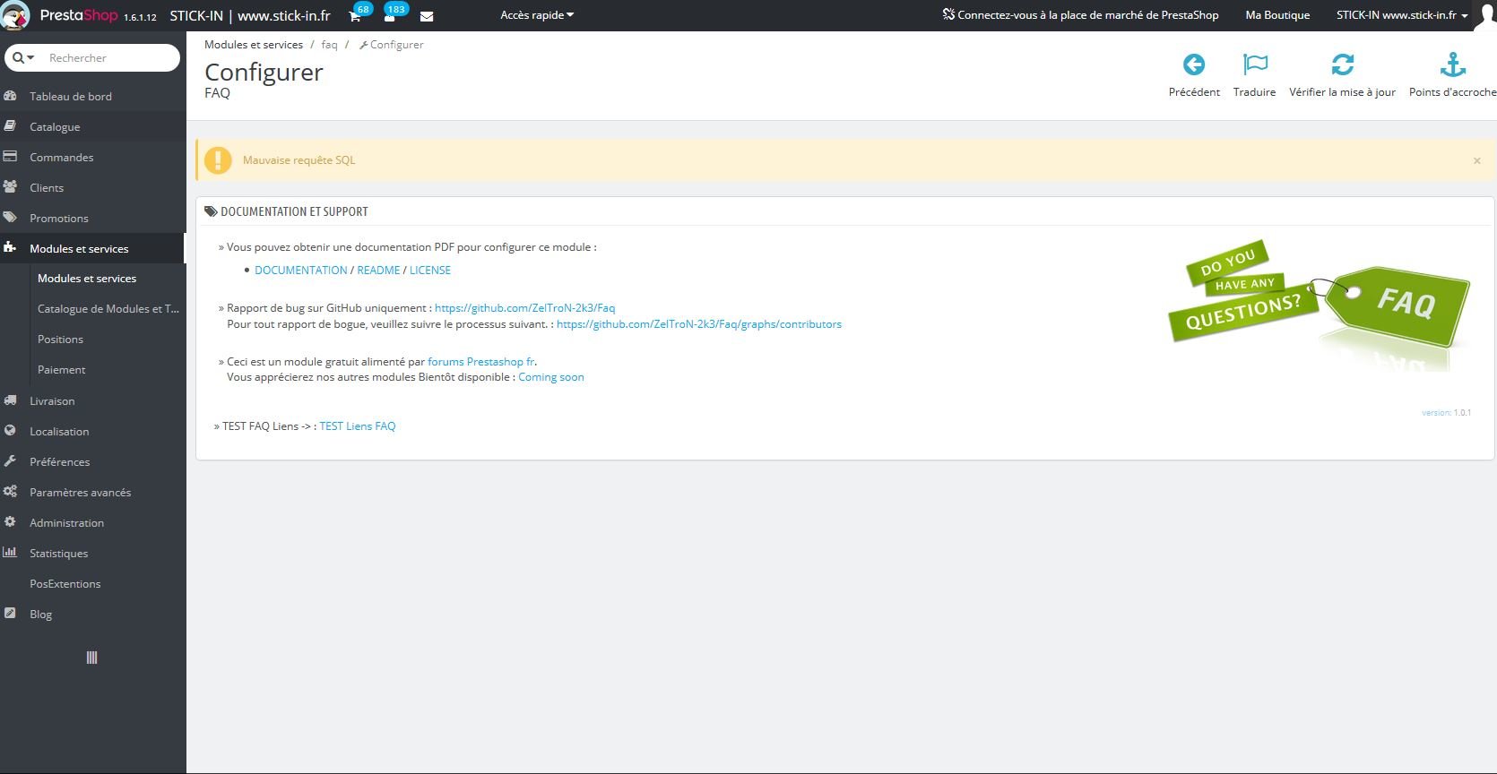This screenshot has width=1497, height=774.
Task: Click Connectez-vous à la place de marché link
Action: click(x=1080, y=15)
